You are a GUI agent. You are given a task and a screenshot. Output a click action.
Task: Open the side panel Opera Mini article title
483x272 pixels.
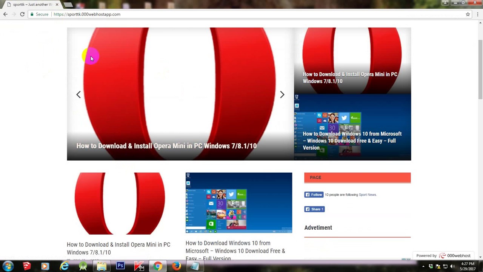[350, 78]
